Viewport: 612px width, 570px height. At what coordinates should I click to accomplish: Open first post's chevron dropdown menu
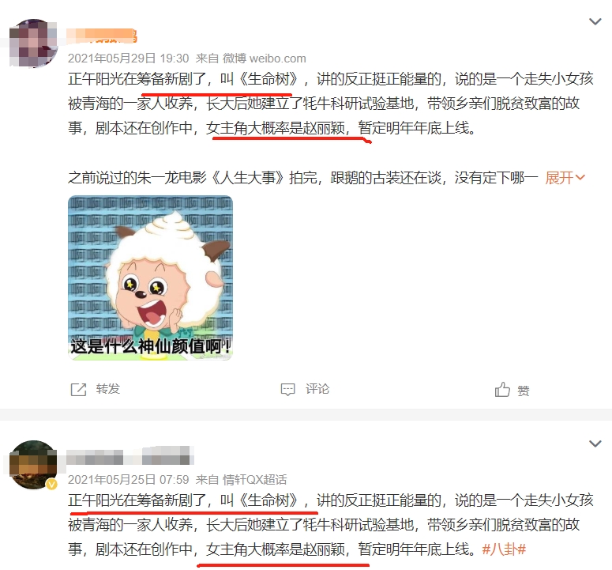pyautogui.click(x=595, y=21)
